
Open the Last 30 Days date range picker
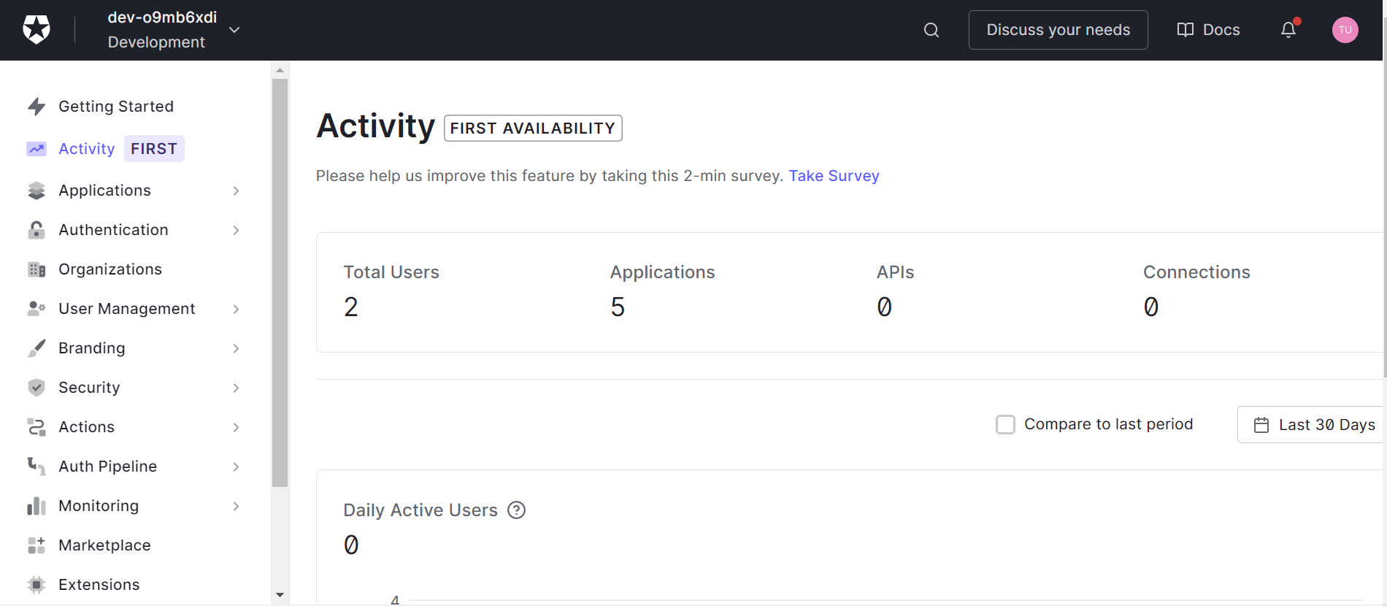pyautogui.click(x=1312, y=425)
